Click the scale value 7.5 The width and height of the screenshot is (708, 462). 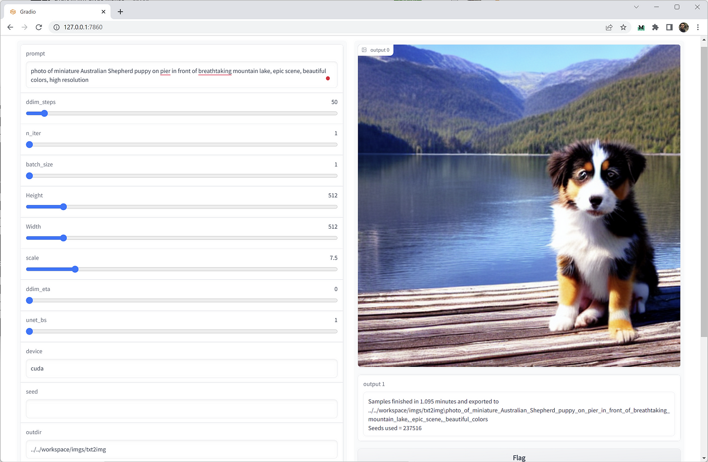[334, 258]
